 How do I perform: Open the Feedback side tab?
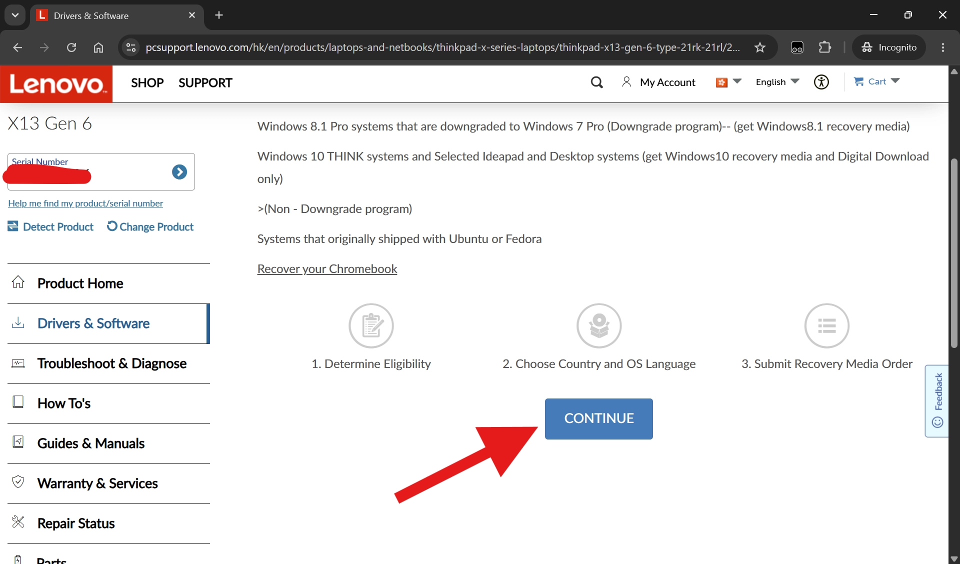point(937,400)
